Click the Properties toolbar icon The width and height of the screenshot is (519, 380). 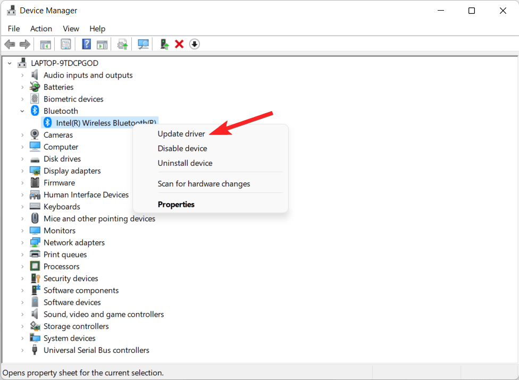coord(66,44)
